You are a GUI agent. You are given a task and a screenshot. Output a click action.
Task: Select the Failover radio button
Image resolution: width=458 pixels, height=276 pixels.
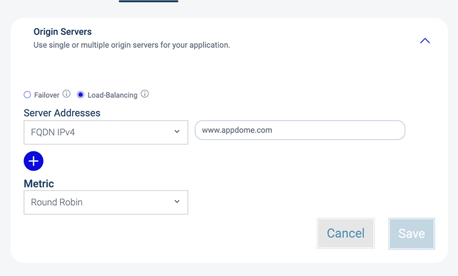tap(27, 95)
